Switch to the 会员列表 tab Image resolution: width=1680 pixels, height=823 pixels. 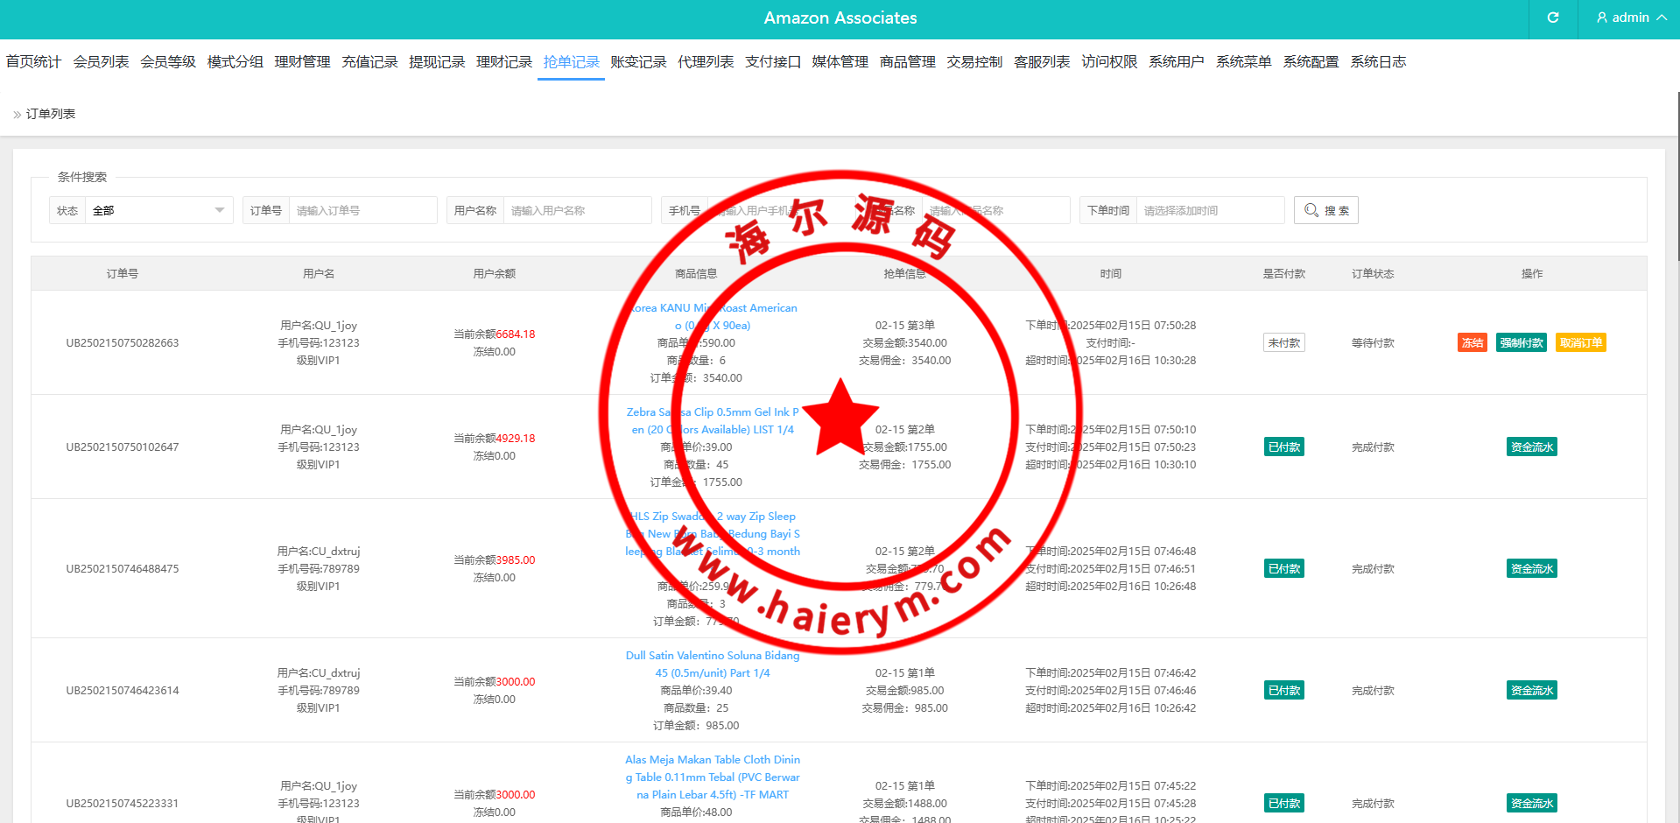point(101,62)
